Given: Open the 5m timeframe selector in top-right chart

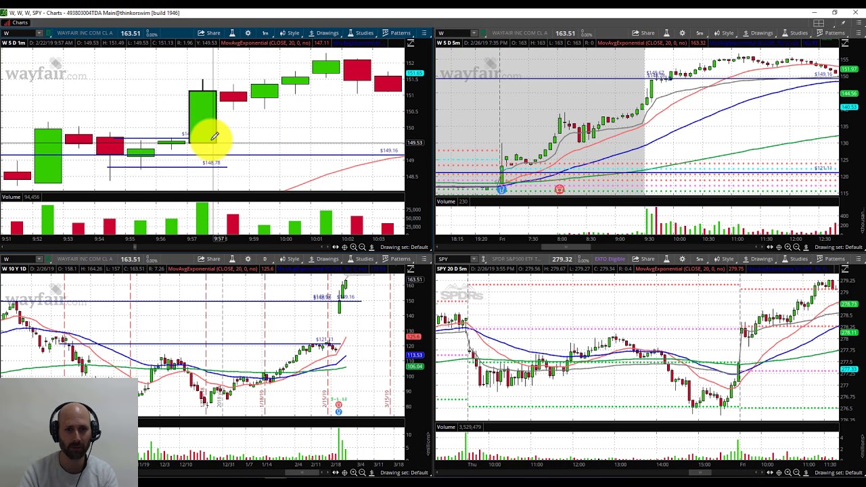Looking at the screenshot, I should [x=700, y=33].
